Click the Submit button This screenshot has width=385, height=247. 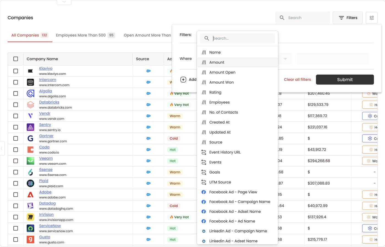click(x=345, y=79)
